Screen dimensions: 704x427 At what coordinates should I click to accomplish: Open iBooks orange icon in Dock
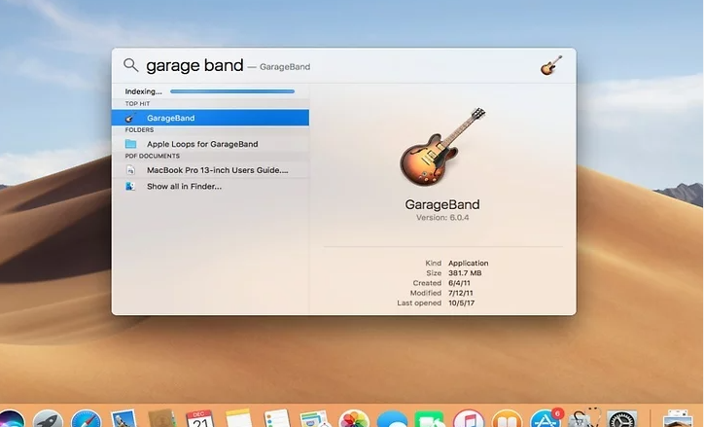coord(507,418)
